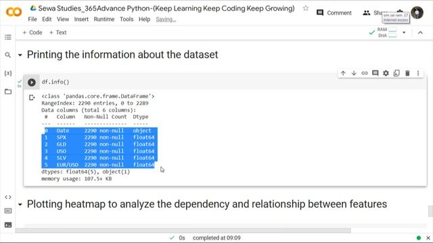Image resolution: width=433 pixels, height=243 pixels.
Task: Click the green connection status dot
Action: pyautogui.click(x=419, y=238)
